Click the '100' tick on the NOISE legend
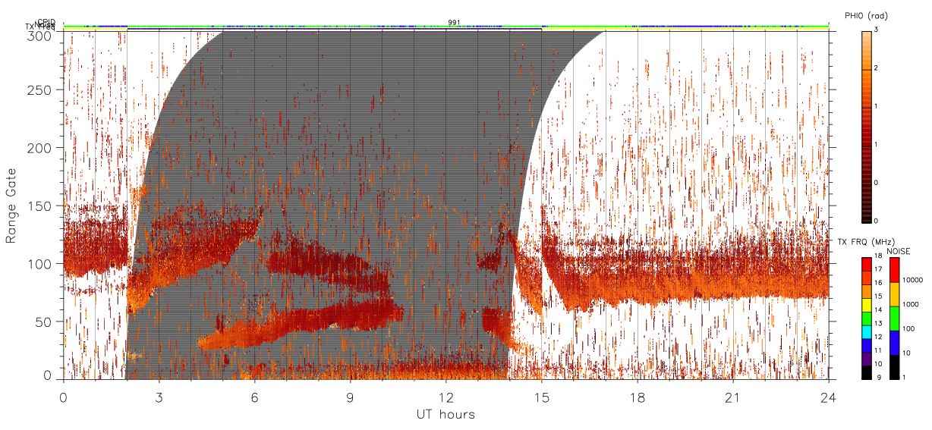The height and width of the screenshot is (430, 932). coord(908,328)
